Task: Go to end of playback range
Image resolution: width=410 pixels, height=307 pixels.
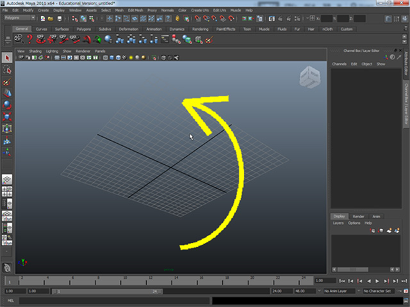Action: tap(404, 281)
